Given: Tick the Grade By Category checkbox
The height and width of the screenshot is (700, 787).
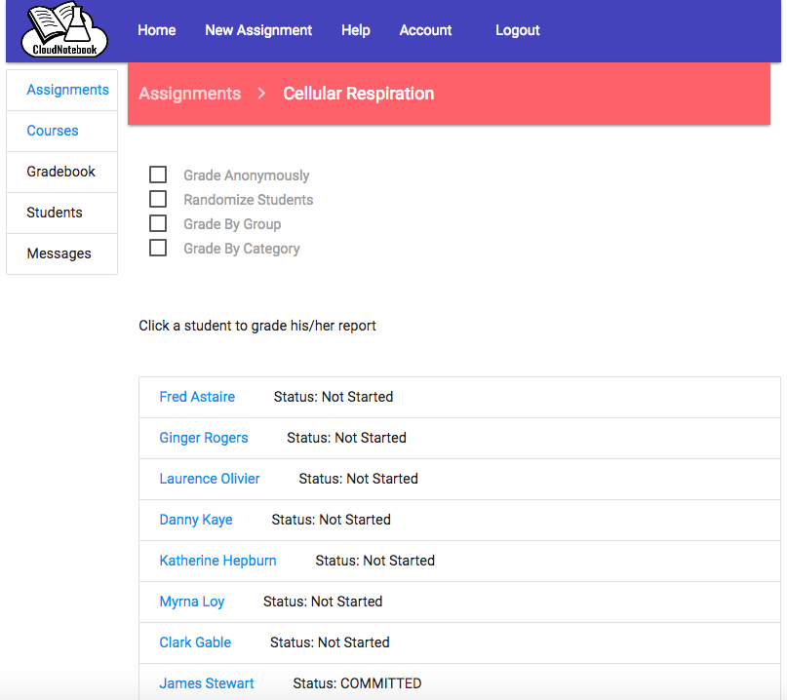Looking at the screenshot, I should [x=158, y=248].
